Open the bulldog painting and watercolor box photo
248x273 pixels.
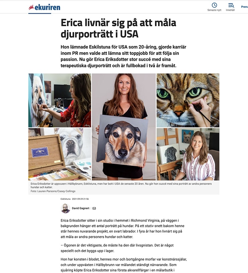(60, 154)
